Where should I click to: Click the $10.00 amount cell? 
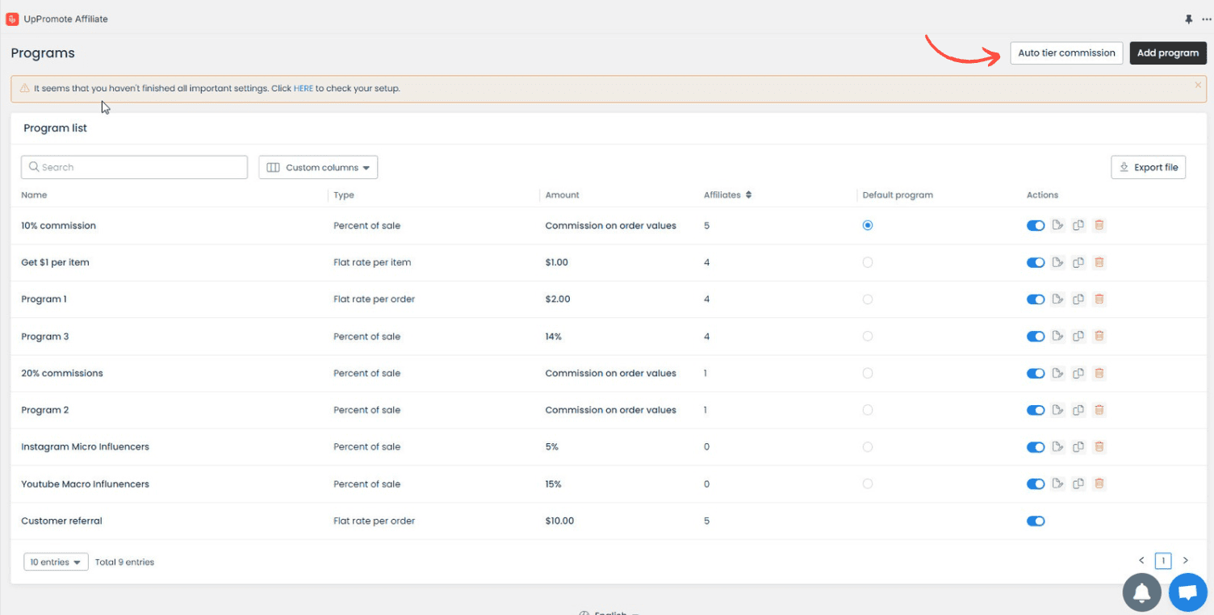(559, 521)
